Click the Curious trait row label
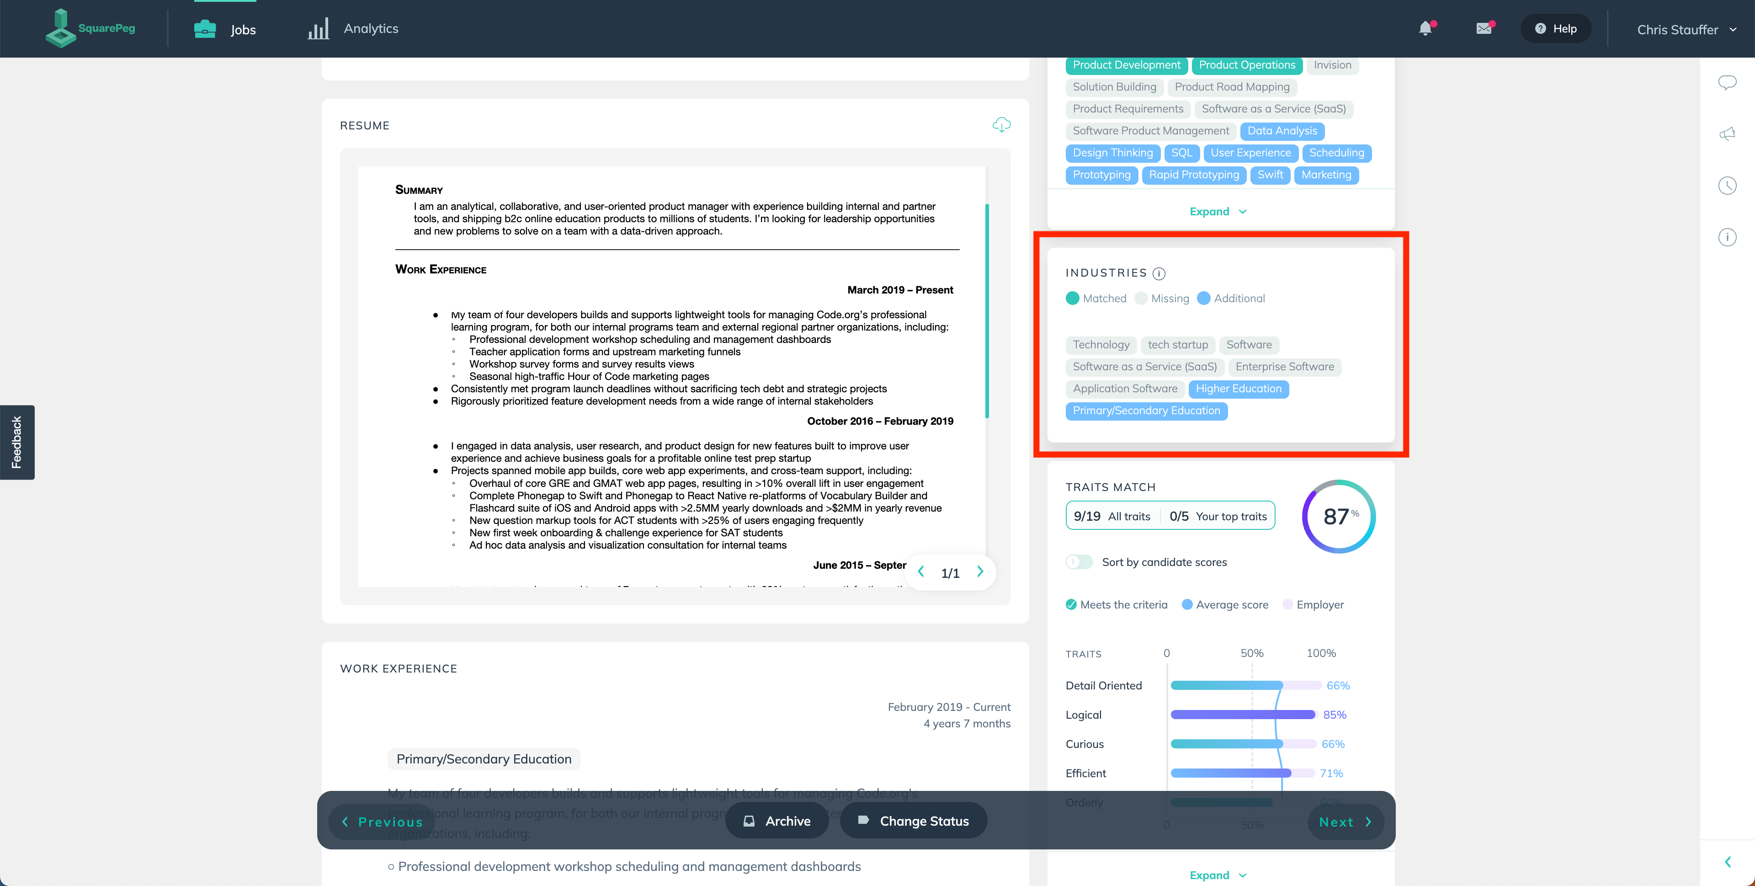This screenshot has height=886, width=1755. pyautogui.click(x=1085, y=744)
